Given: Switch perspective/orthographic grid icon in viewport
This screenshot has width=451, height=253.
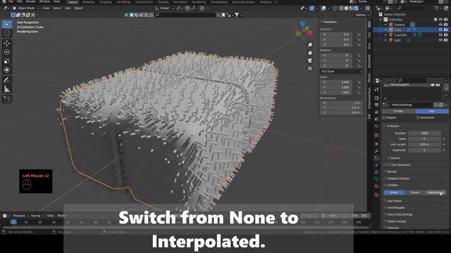Looking at the screenshot, I should [310, 68].
